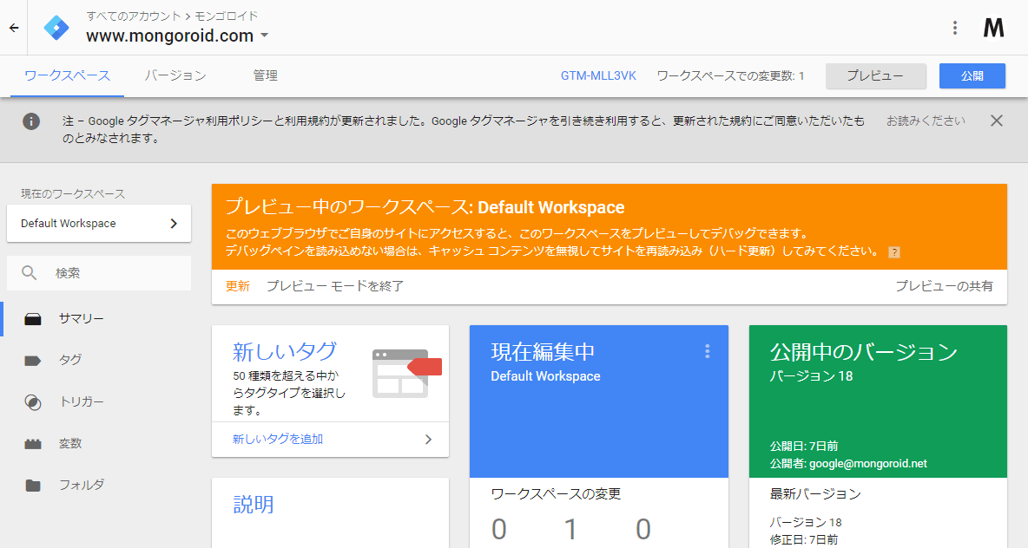
Task: Click 公開日: 7日前 text
Action: [x=804, y=446]
